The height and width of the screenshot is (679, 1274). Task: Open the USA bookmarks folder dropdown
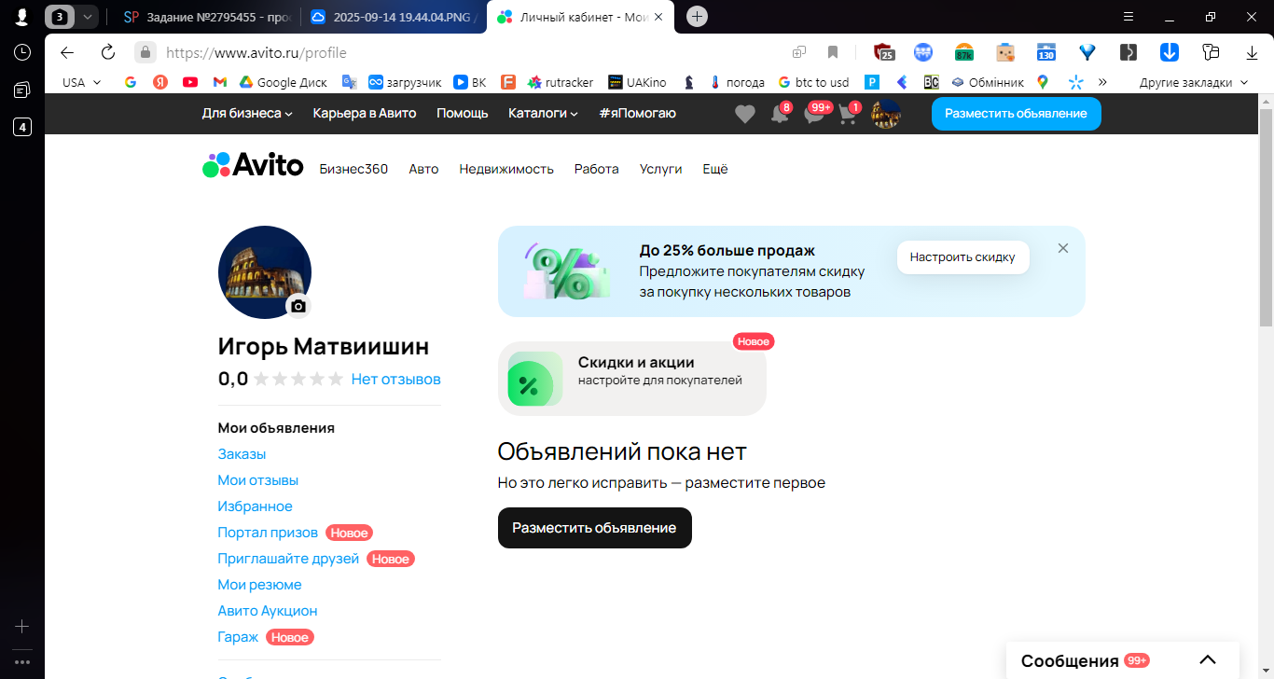tap(81, 82)
